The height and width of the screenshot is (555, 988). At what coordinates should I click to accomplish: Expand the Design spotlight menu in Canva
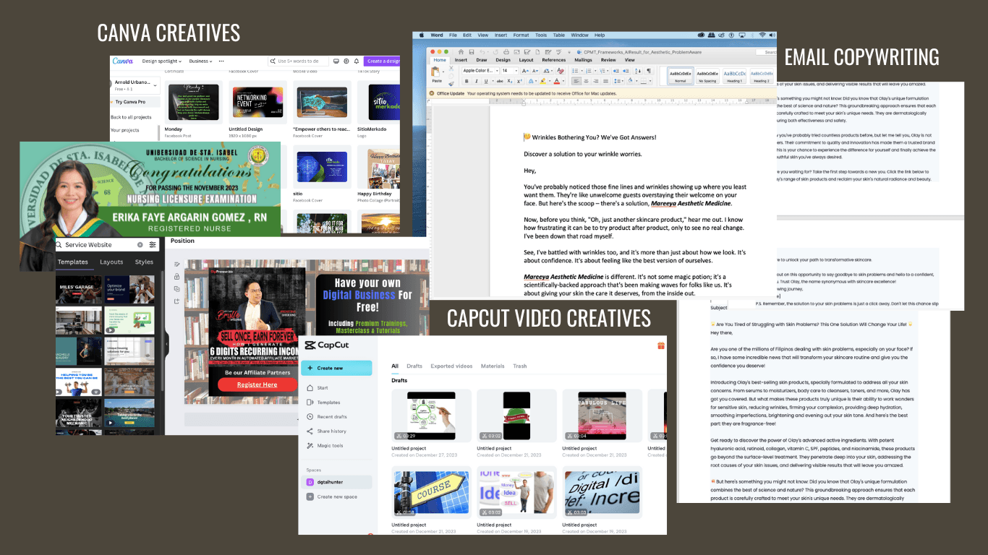161,61
